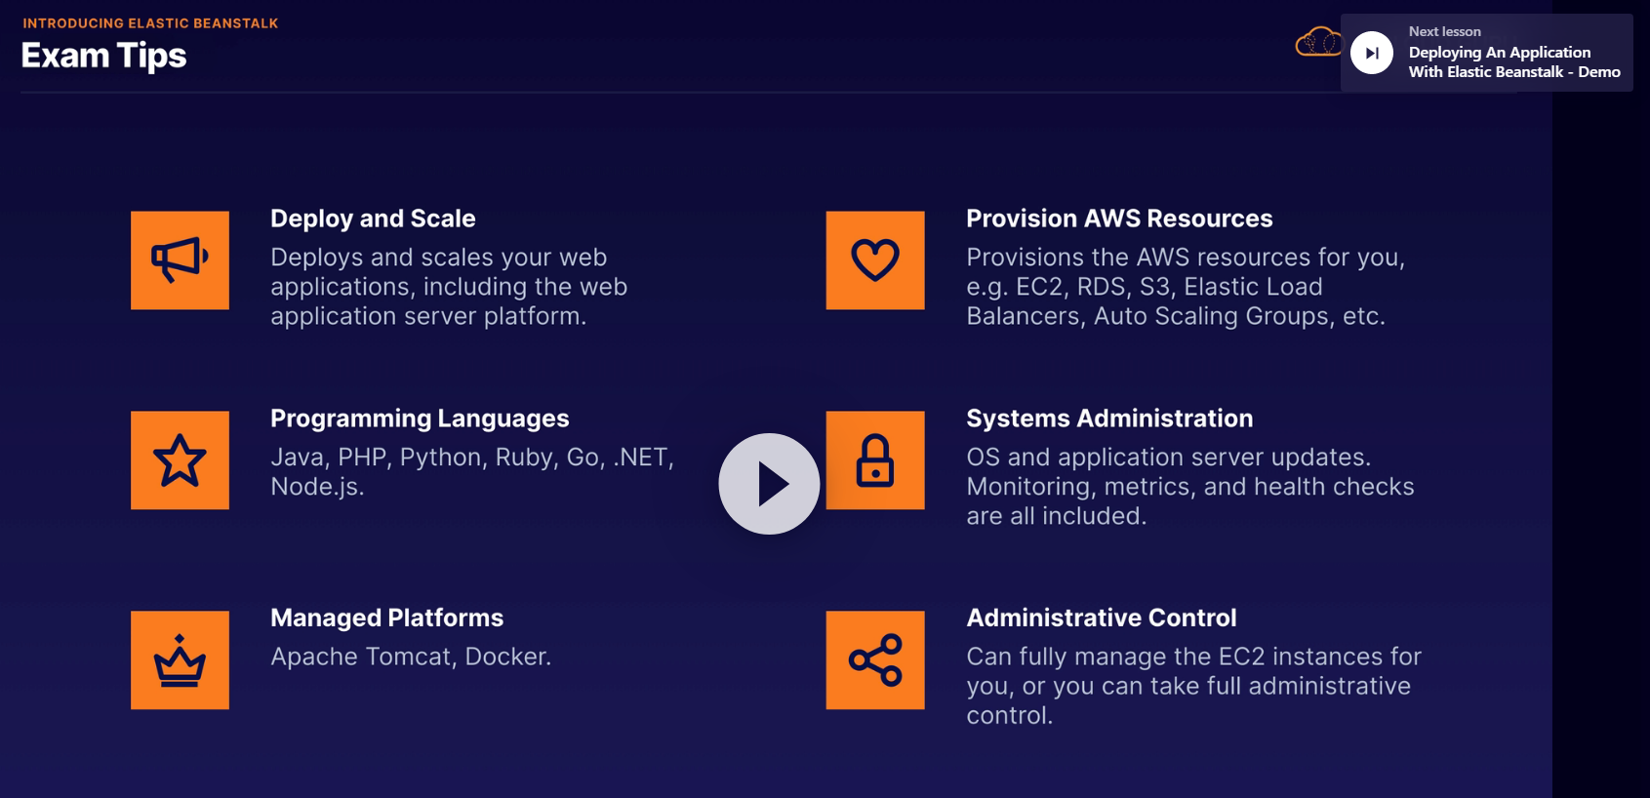Viewport: 1650px width, 798px height.
Task: Click the star icon for Programming Languages
Action: (180, 460)
